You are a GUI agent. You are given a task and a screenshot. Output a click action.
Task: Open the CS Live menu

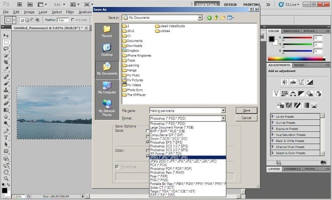pos(289,4)
